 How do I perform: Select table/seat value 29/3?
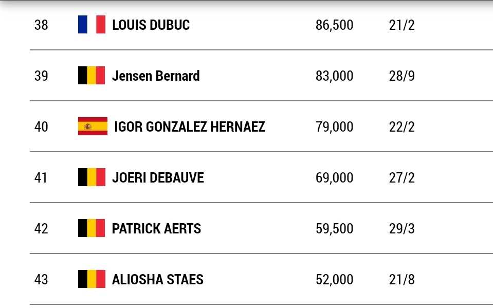click(402, 229)
